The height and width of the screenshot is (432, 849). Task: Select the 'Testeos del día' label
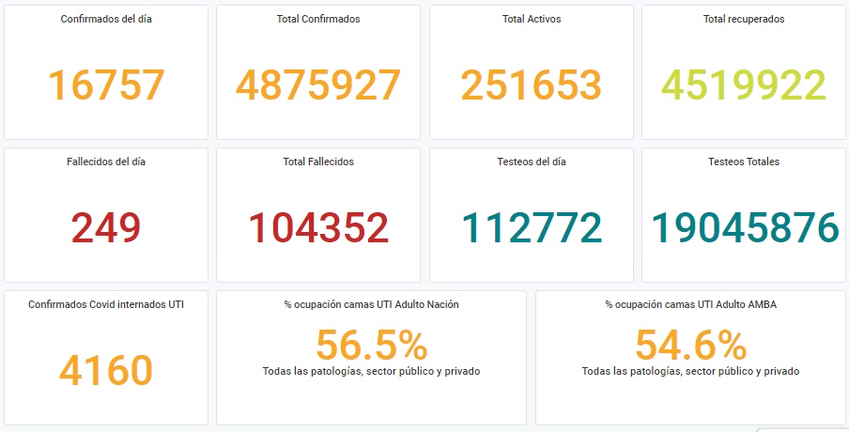click(532, 162)
